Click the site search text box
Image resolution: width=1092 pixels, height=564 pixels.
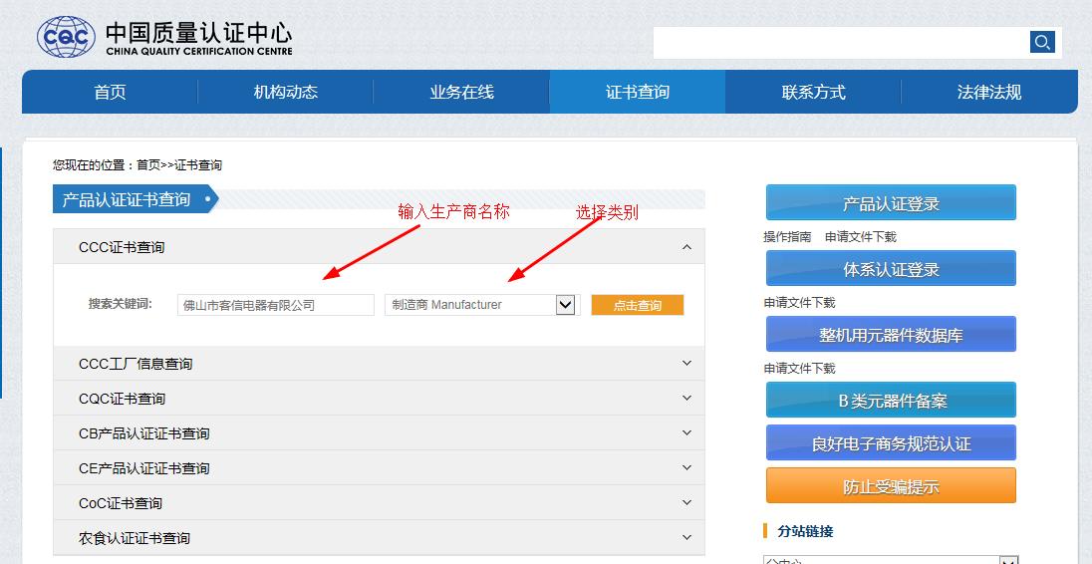point(841,43)
